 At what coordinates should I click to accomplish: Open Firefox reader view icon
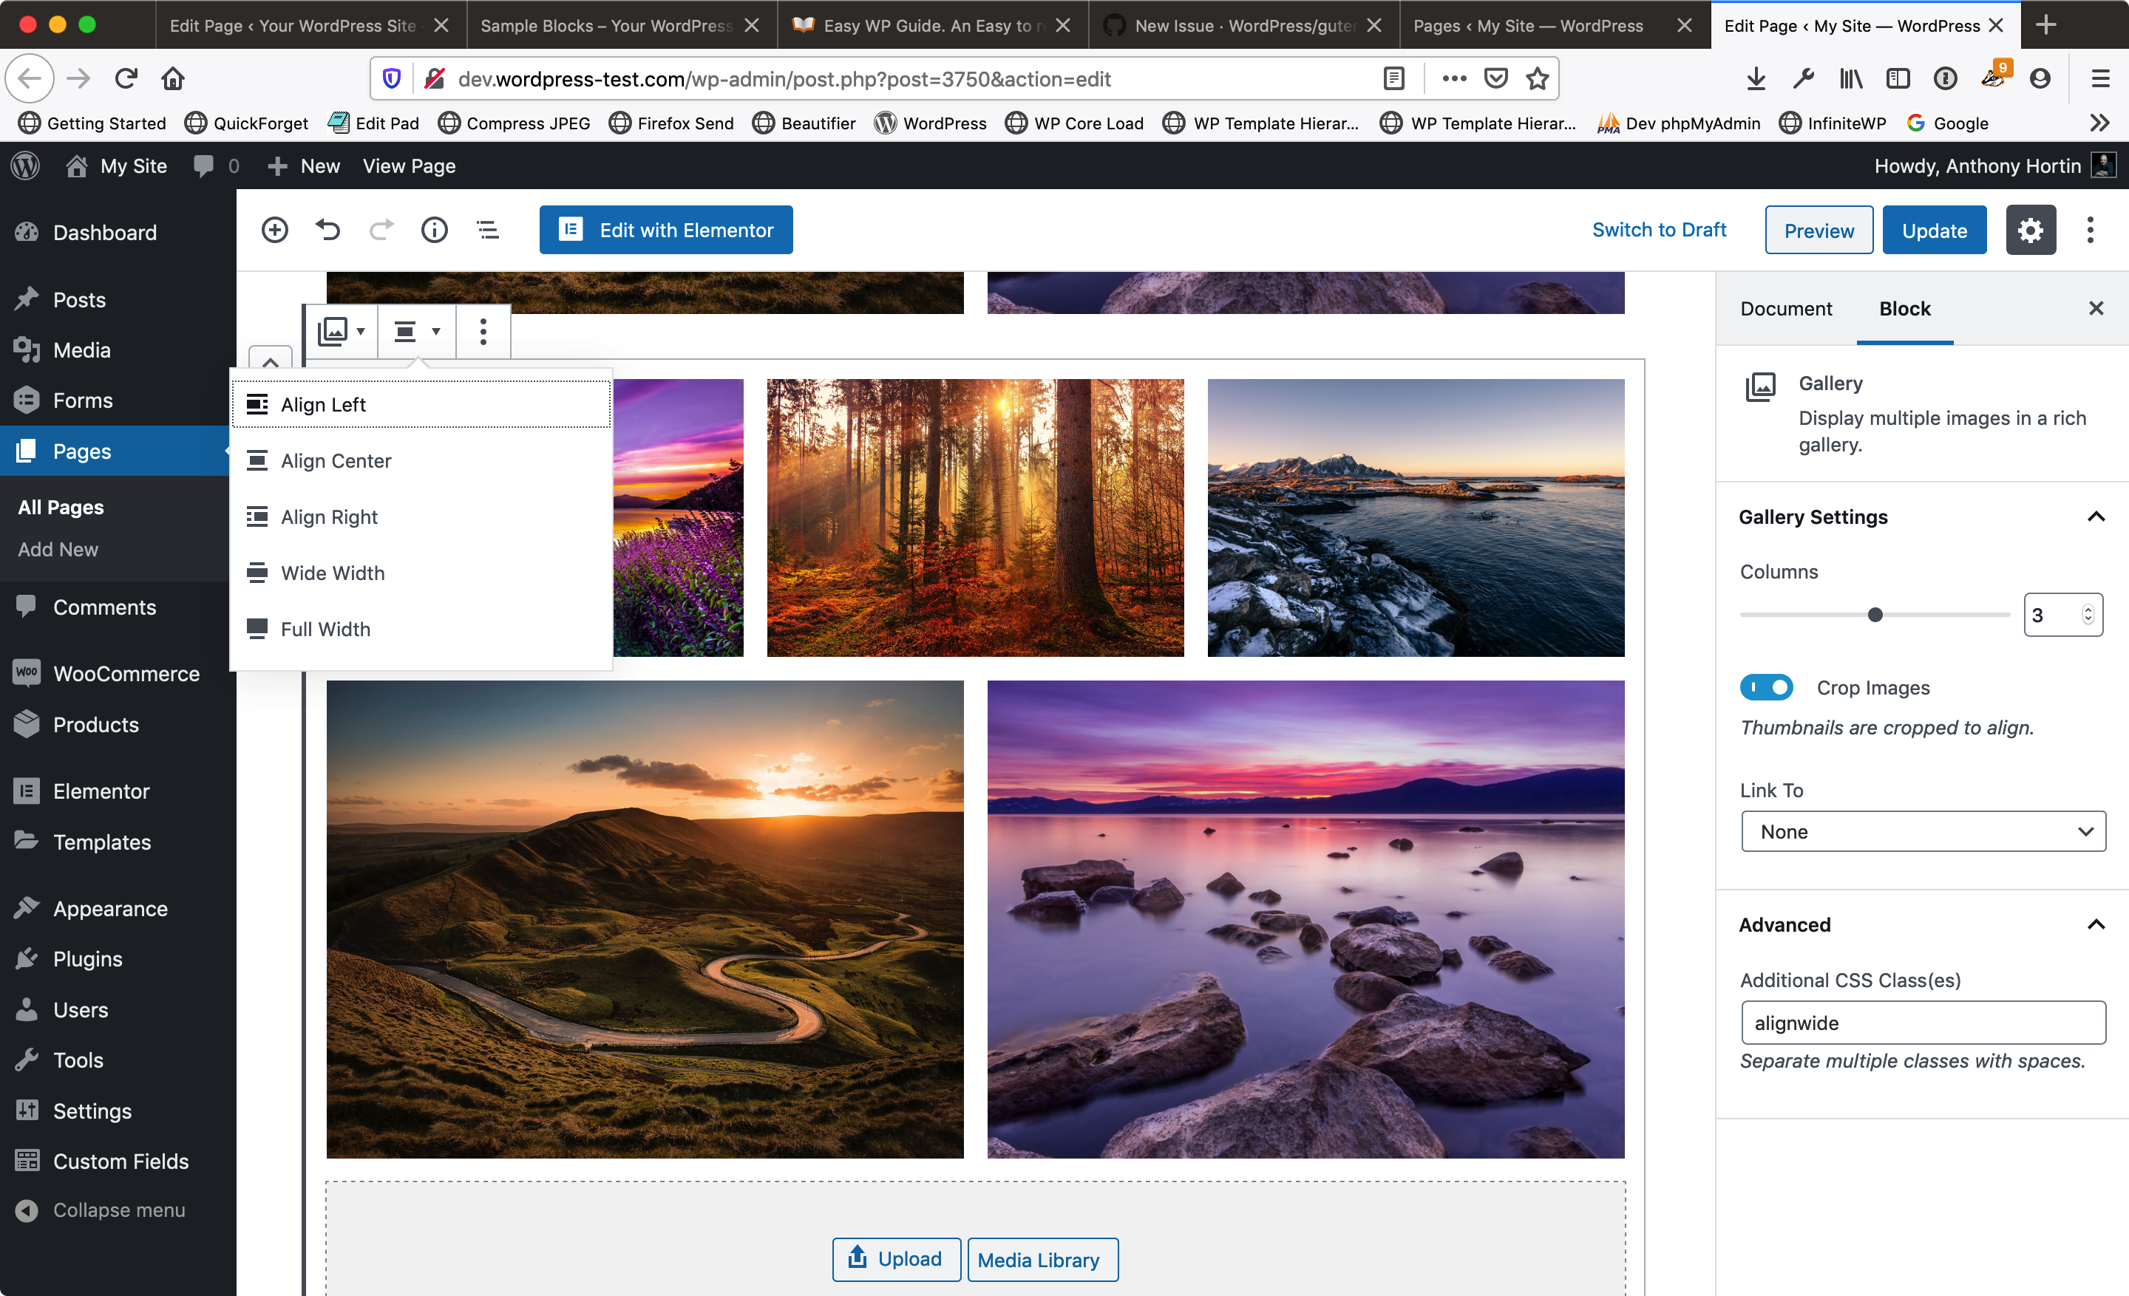click(x=1393, y=78)
